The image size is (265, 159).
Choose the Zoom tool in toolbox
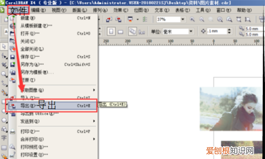click(x=4, y=74)
